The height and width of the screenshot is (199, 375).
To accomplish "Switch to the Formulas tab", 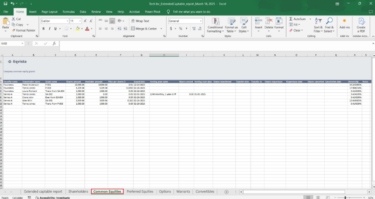I will 69,12.
